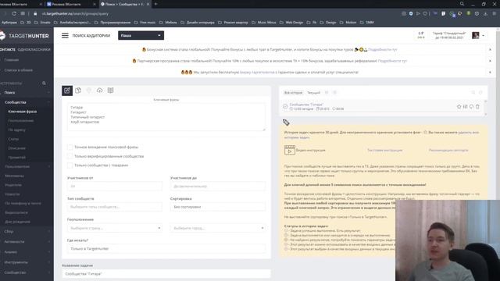This screenshot has height=281, width=500.
Task: Click the lightbulb hint icon in the task toolbar
Action: click(89, 91)
